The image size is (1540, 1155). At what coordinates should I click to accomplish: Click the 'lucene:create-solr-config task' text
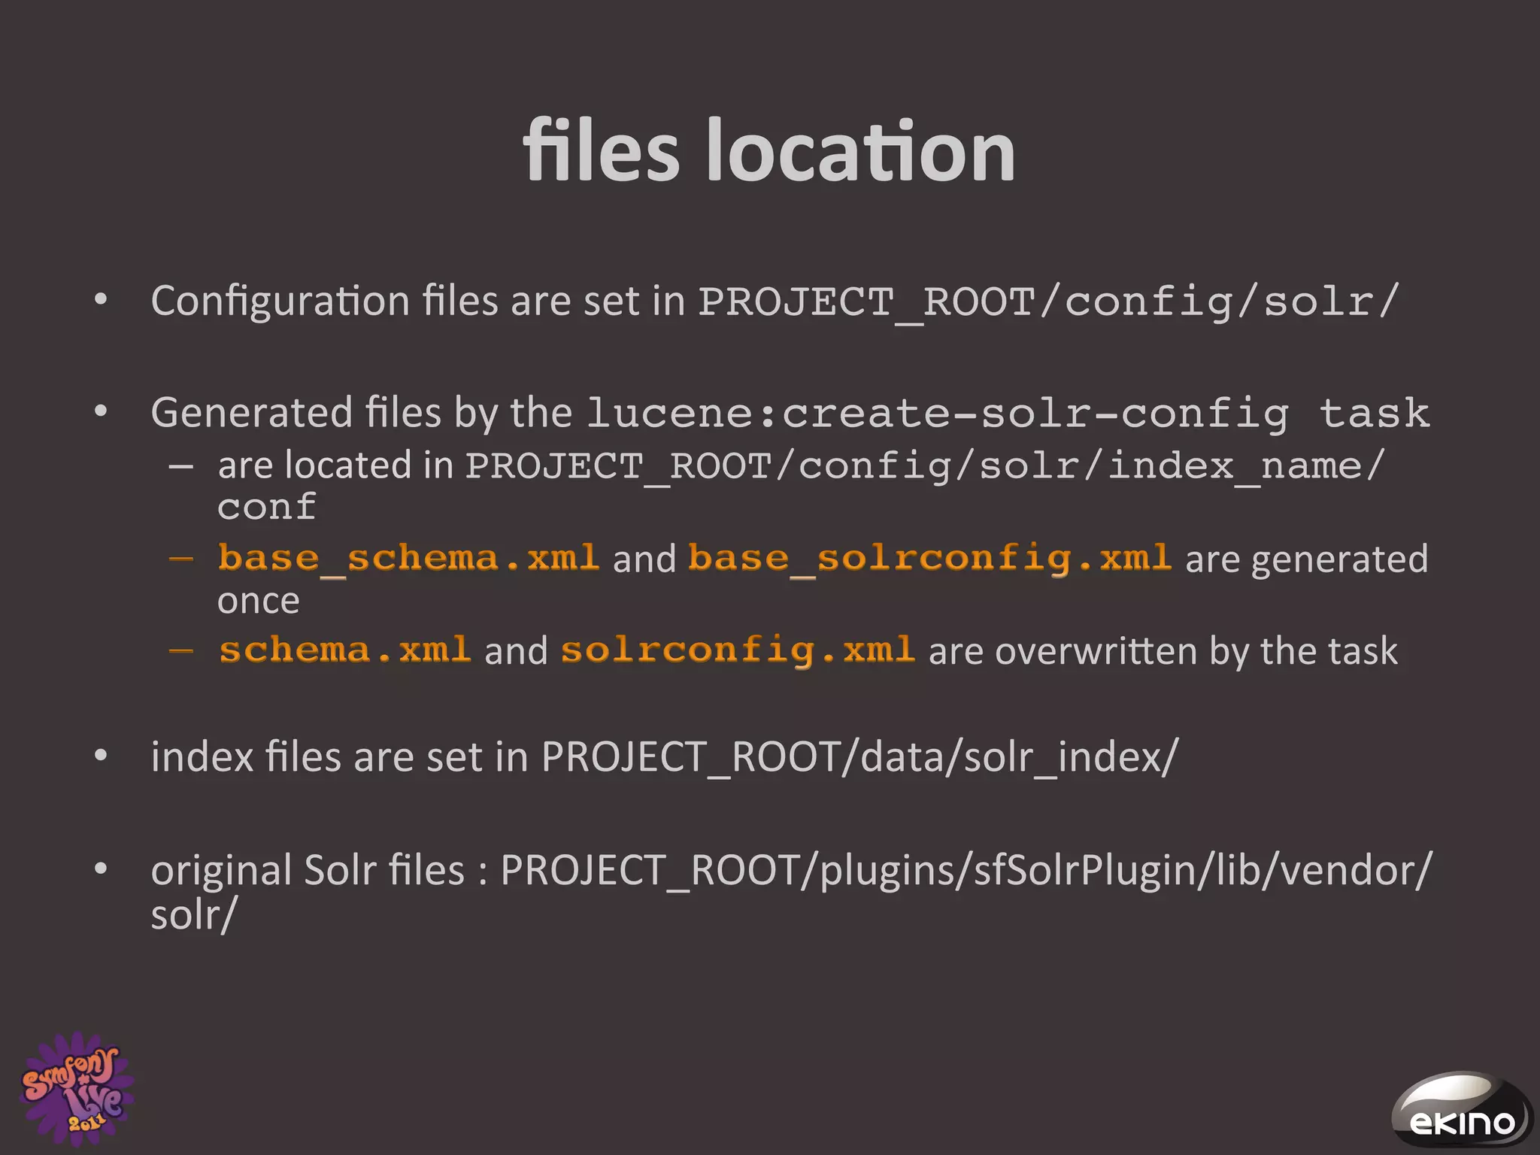(1008, 414)
